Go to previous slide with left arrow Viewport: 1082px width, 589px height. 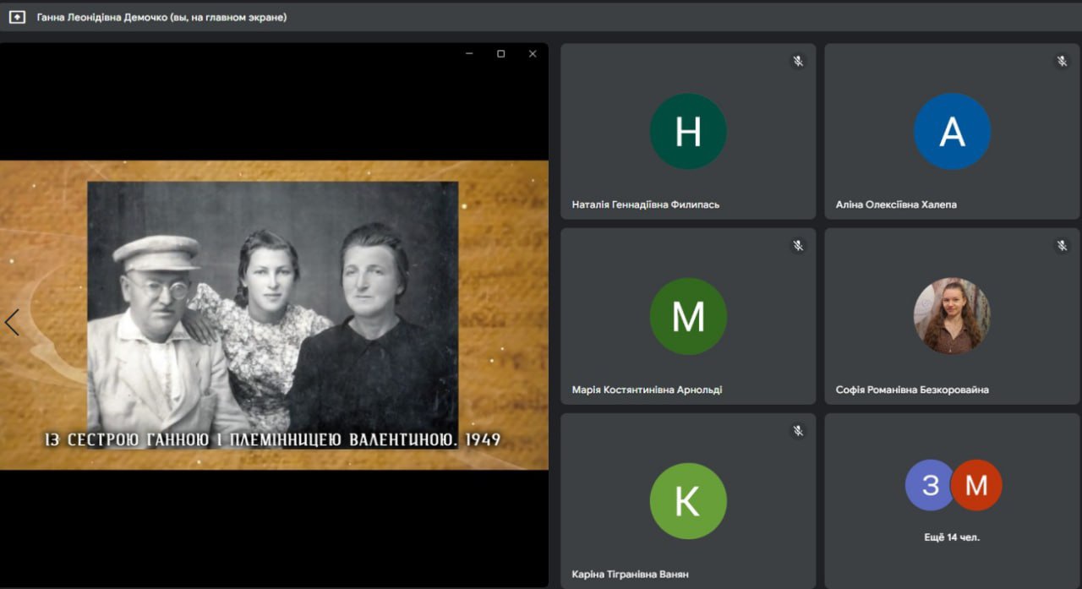pos(12,322)
